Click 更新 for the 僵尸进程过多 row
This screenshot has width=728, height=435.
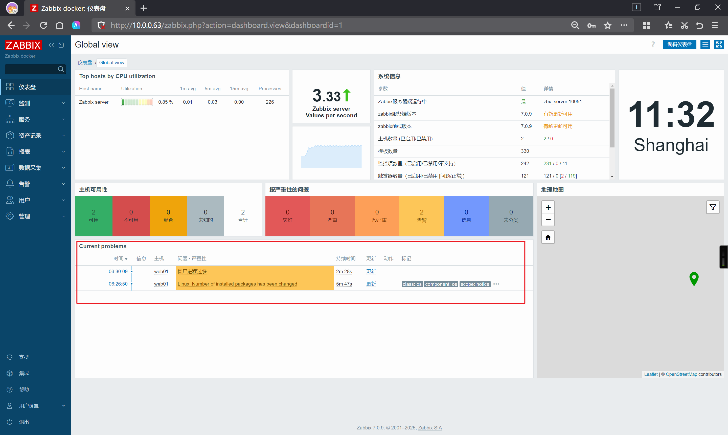[371, 271]
